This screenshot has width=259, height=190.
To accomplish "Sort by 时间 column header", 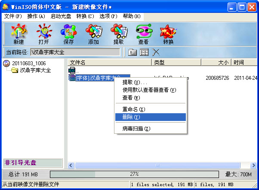I will [x=244, y=62].
